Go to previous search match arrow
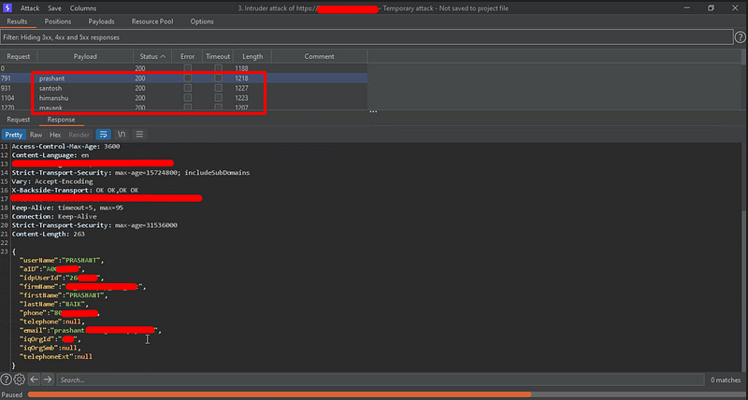748x400 pixels. pyautogui.click(x=34, y=379)
